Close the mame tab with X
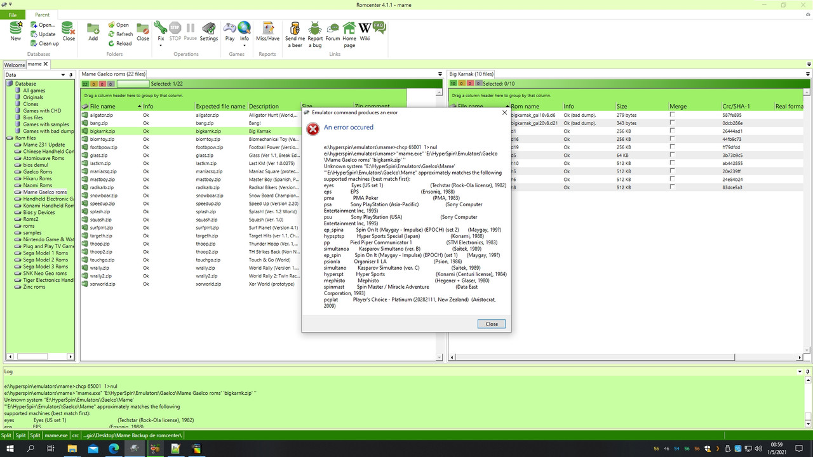The width and height of the screenshot is (813, 457). [46, 64]
